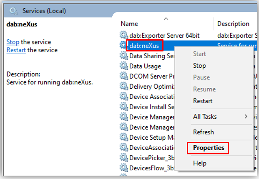Click the dab:Exporter description cell

237,36
